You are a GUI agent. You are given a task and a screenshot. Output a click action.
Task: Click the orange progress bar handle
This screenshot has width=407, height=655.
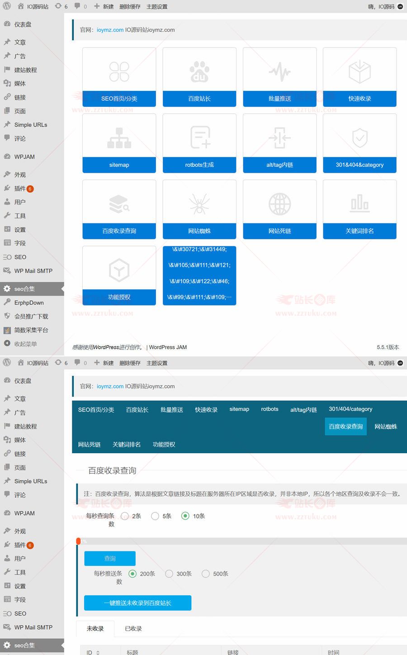click(79, 541)
